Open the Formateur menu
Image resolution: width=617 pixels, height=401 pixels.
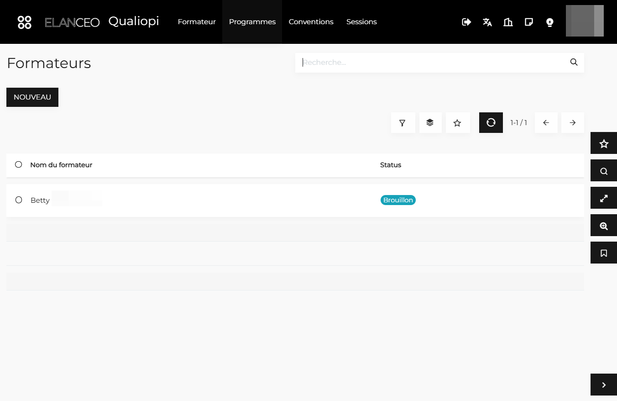[197, 22]
